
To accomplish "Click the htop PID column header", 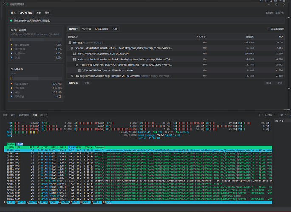I will tap(11, 148).
